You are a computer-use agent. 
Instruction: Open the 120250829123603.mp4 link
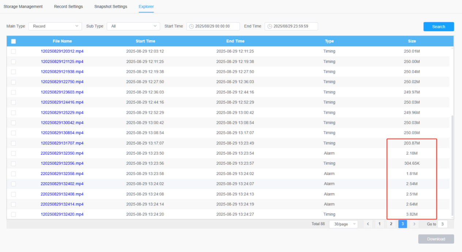click(x=62, y=92)
